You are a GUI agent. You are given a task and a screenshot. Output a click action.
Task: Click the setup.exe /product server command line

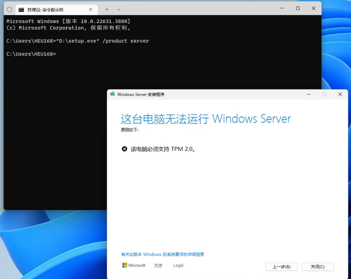(x=77, y=41)
